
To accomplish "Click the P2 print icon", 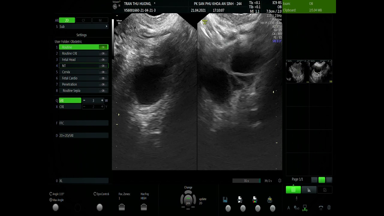I will 240,199.
